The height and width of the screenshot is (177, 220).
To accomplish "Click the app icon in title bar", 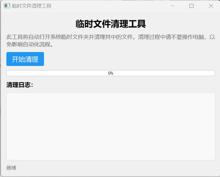I will (x=7, y=6).
